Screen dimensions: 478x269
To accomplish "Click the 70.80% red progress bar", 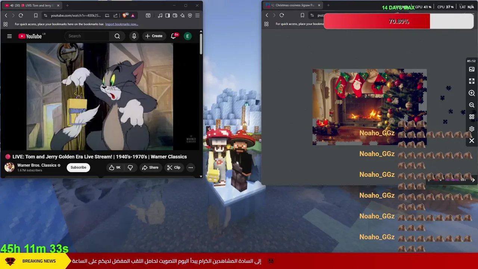I will (x=400, y=21).
